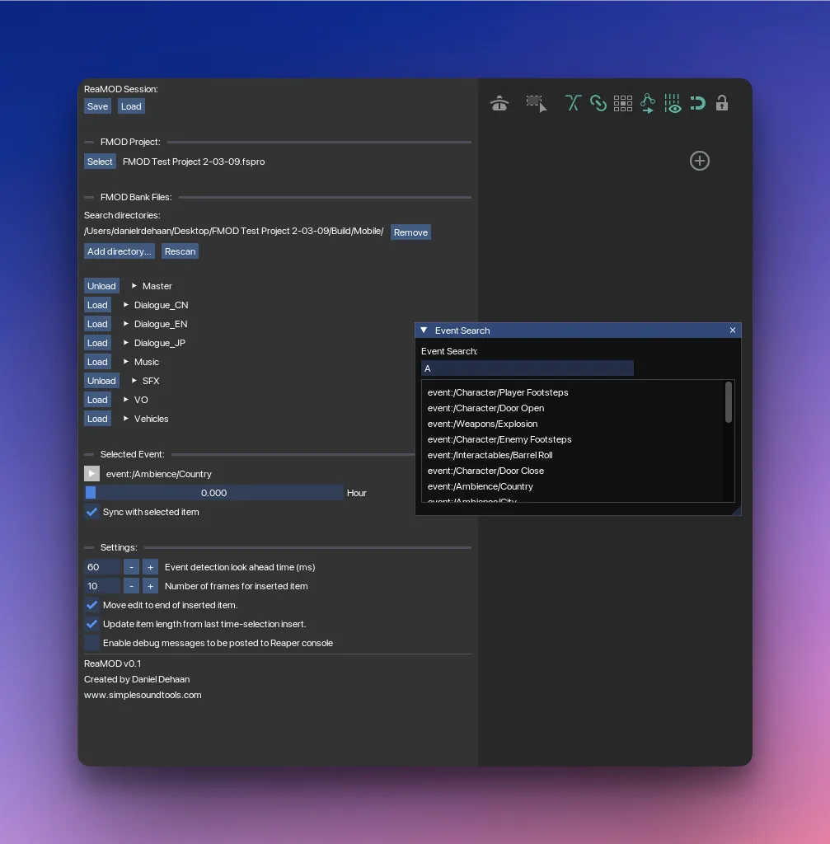The height and width of the screenshot is (844, 830).
Task: Increase number of frames for inserted item
Action: pos(150,586)
